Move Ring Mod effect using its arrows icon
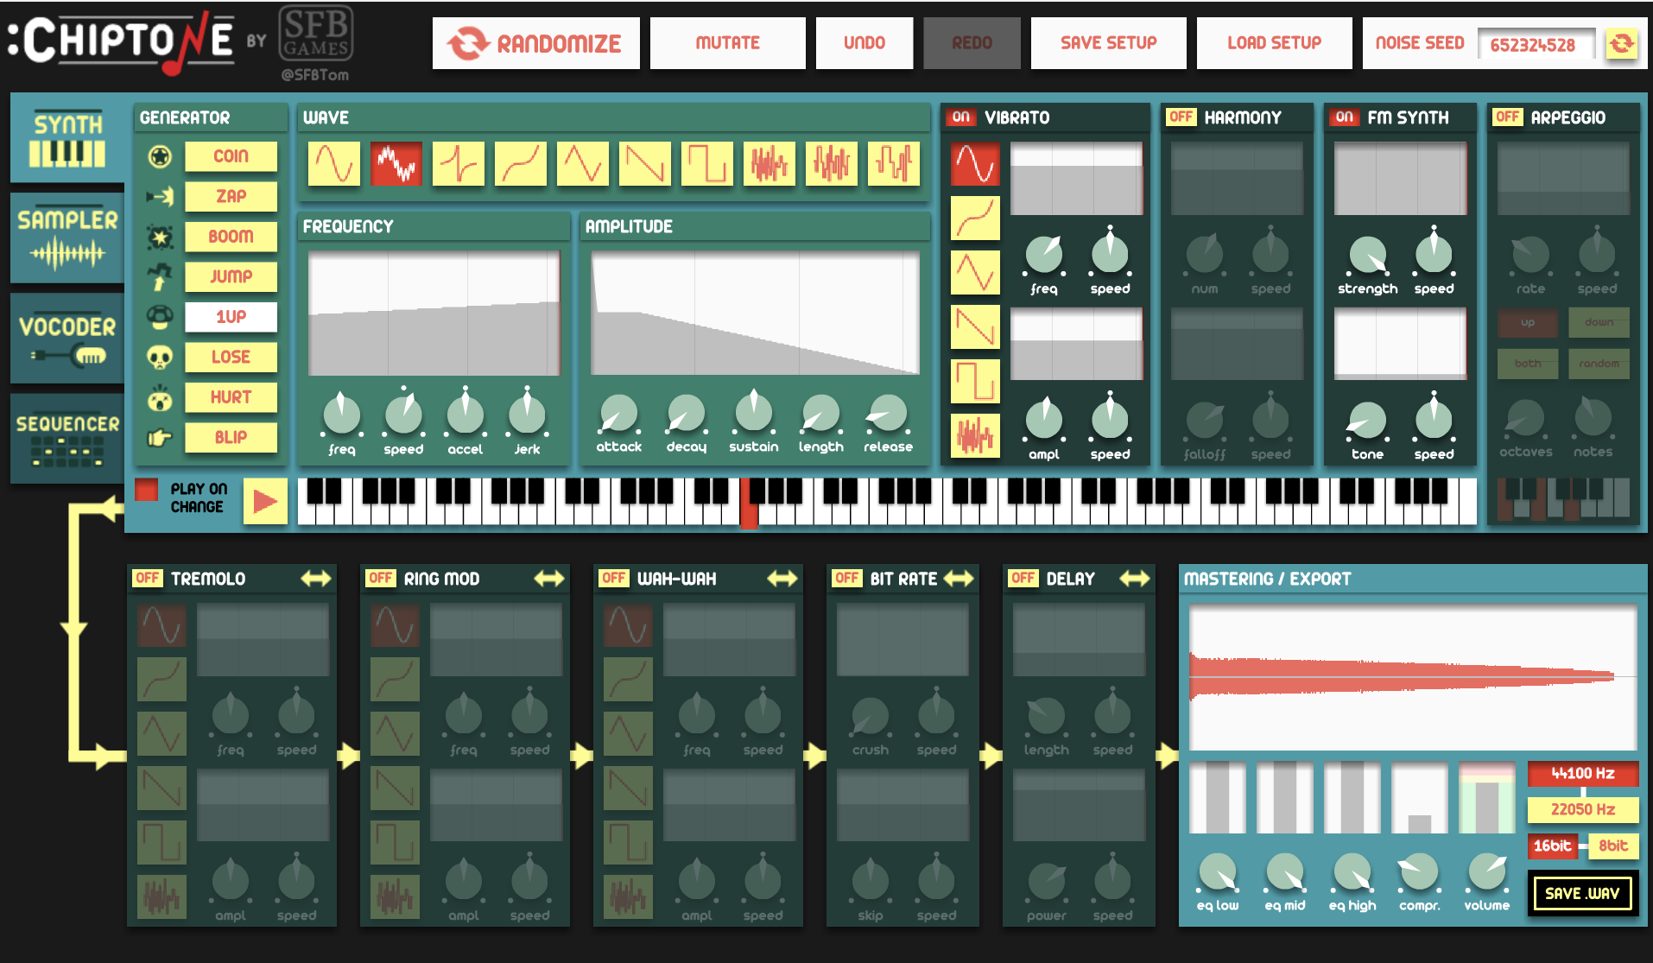Screen dimensions: 1653x963 coord(549,579)
